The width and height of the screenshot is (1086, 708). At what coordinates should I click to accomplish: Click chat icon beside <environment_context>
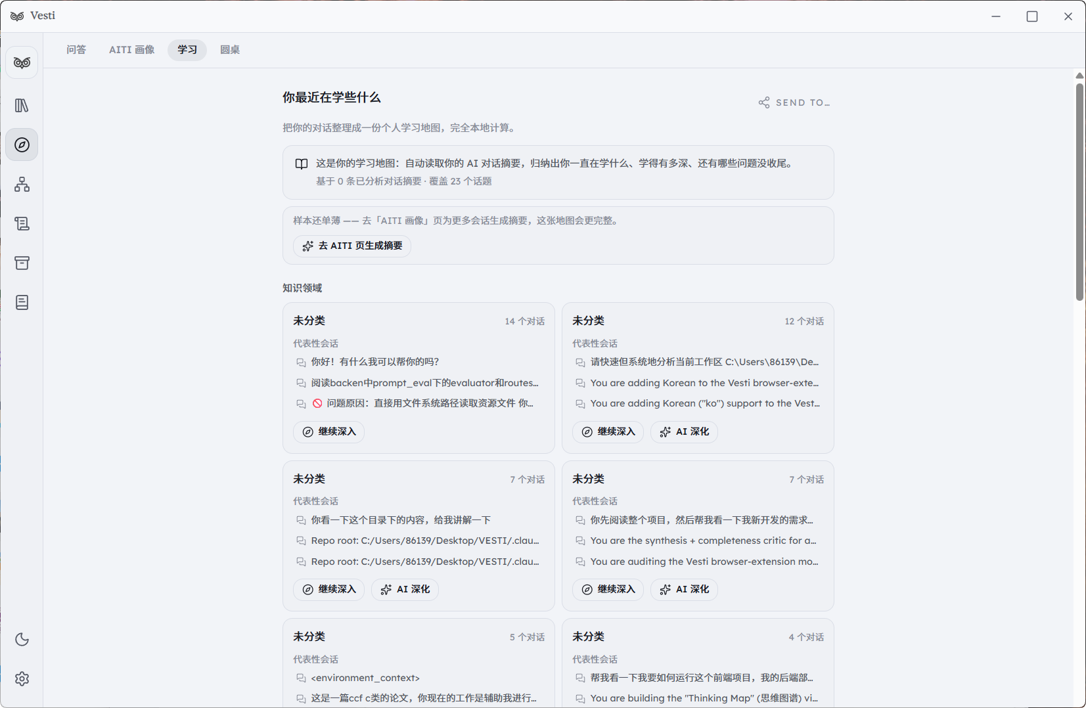point(301,678)
